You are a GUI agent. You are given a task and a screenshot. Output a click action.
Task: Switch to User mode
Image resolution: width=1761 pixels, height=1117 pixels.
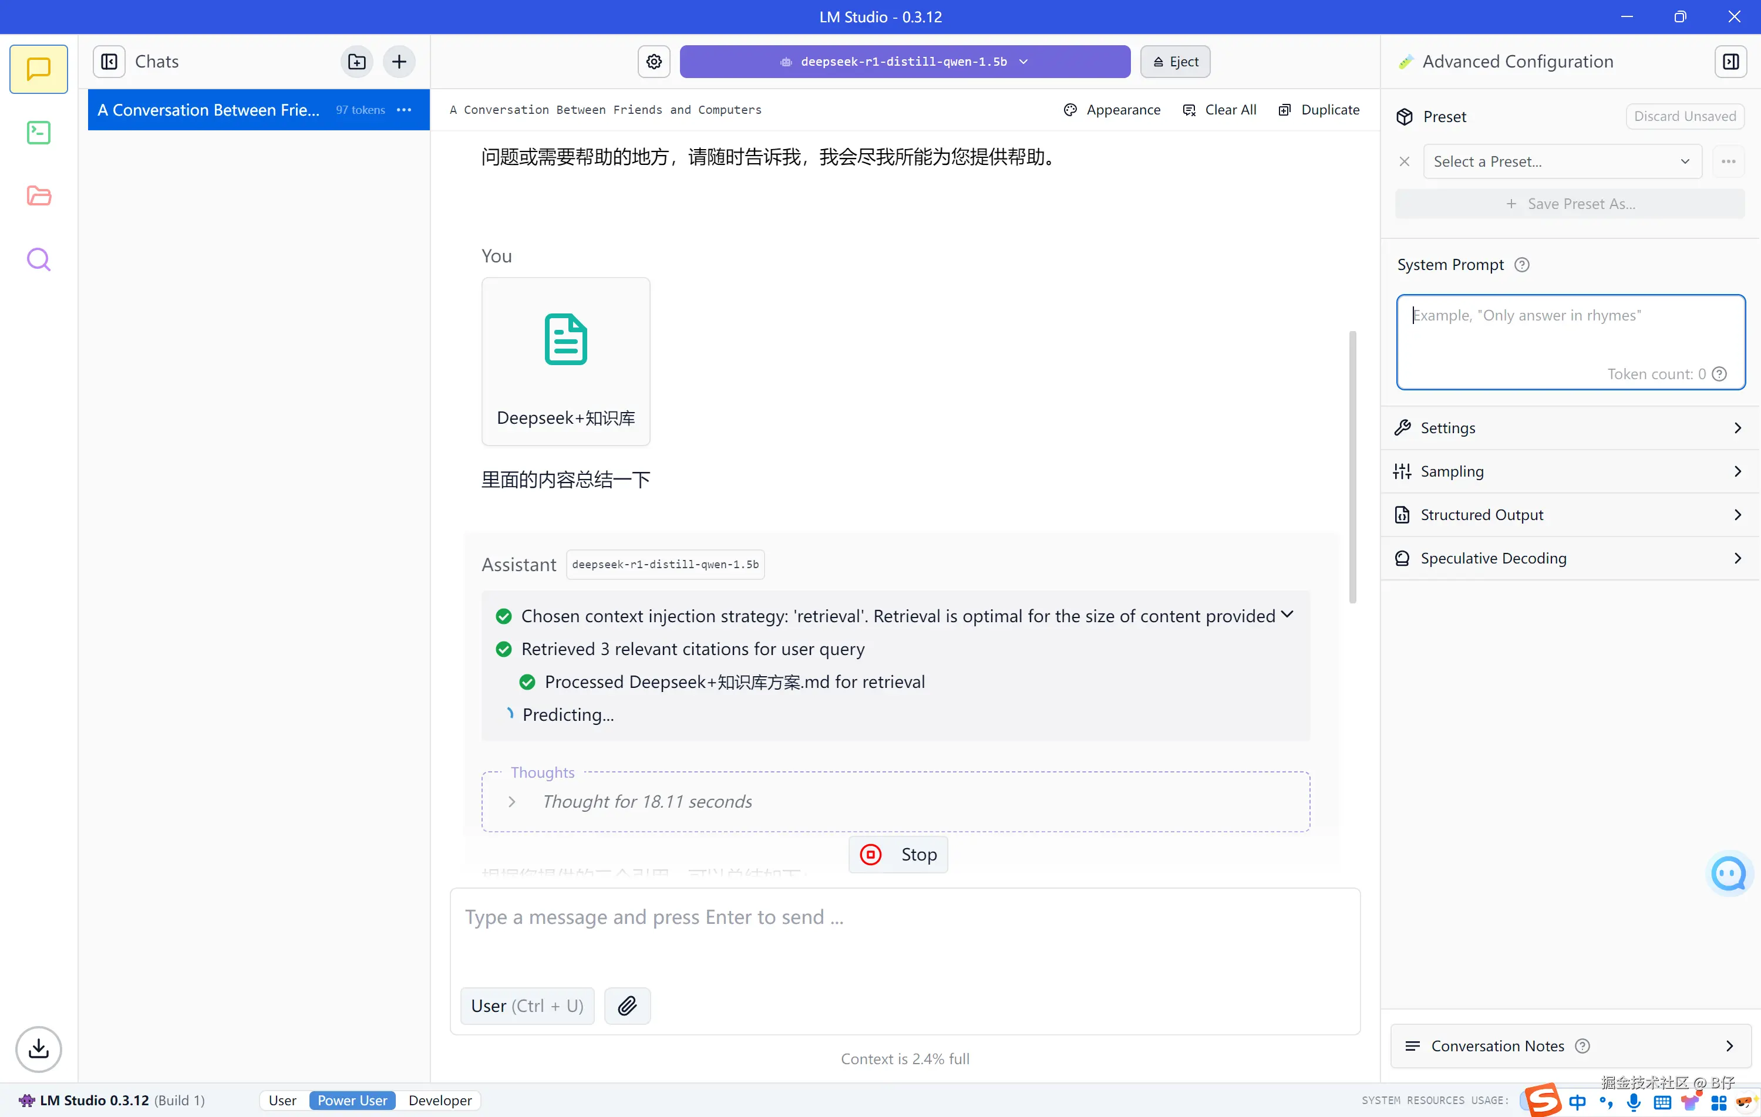[282, 1100]
